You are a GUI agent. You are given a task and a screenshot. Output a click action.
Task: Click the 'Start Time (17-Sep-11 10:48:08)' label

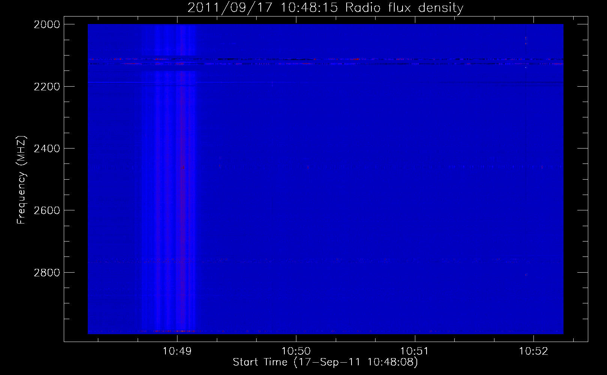325,362
